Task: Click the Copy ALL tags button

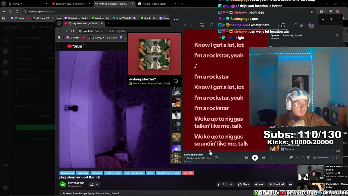Action: (x=188, y=173)
